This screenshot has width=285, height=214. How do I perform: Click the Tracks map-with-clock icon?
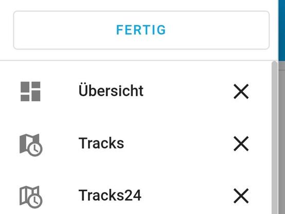31,145
